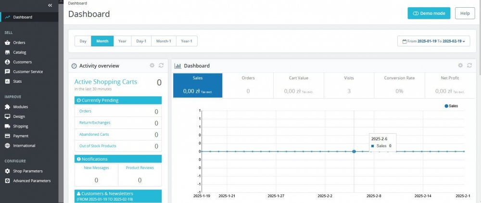481x203 pixels.
Task: Select the Sales chart metric tile
Action: tap(198, 85)
